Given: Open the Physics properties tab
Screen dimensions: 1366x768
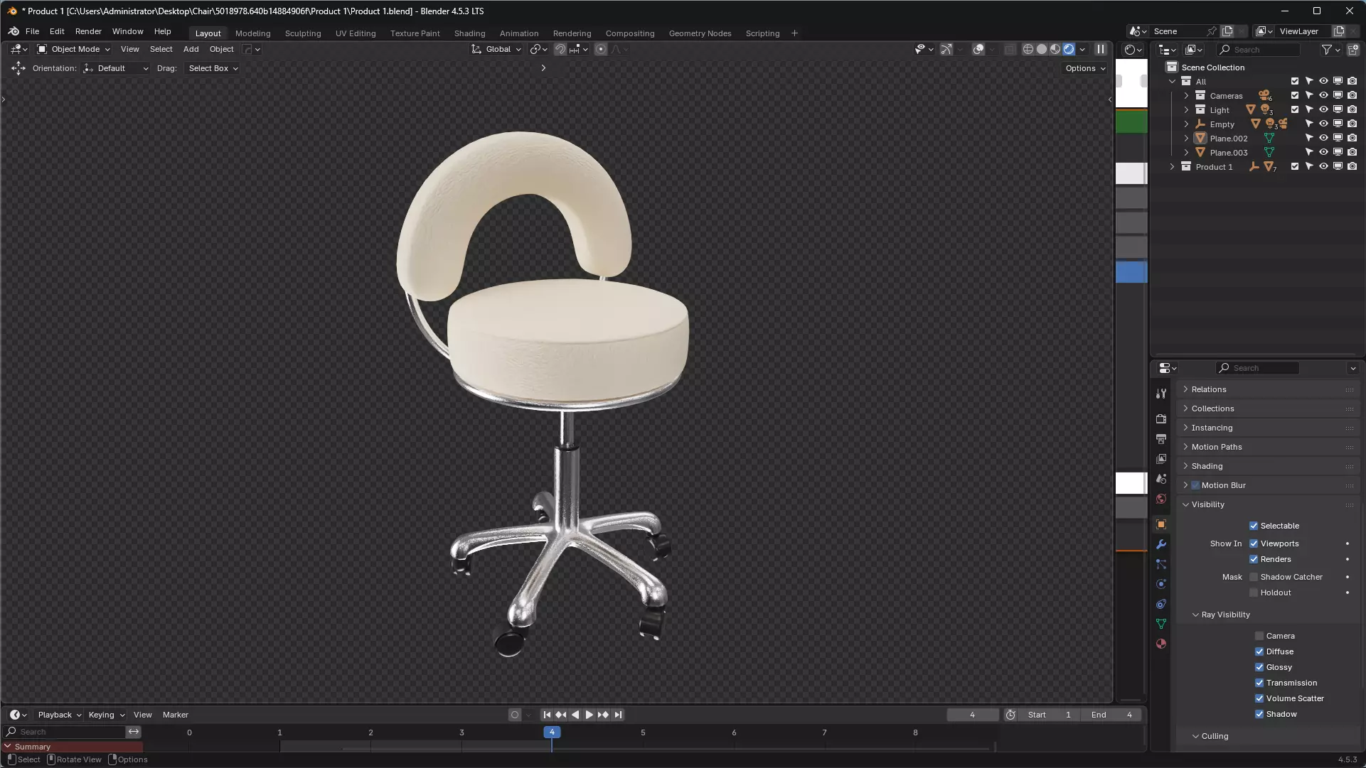Looking at the screenshot, I should 1161,584.
